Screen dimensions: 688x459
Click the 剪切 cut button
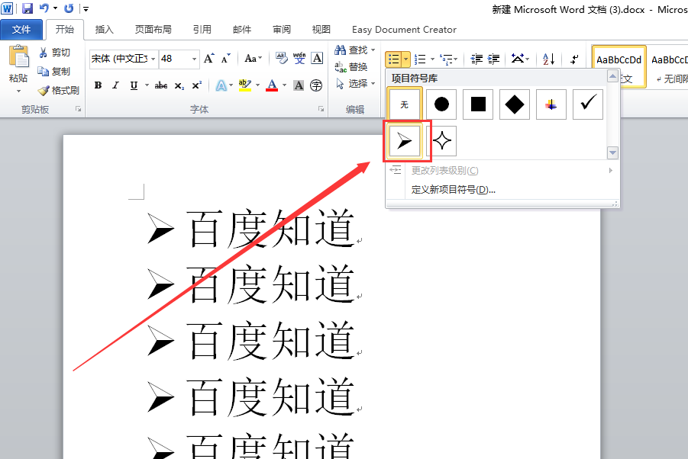tap(55, 53)
